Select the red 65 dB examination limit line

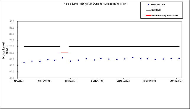pyautogui.click(x=64, y=53)
